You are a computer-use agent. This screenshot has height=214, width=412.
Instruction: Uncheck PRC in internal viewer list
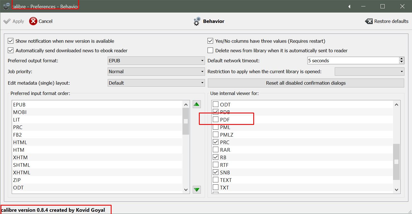[216, 142]
